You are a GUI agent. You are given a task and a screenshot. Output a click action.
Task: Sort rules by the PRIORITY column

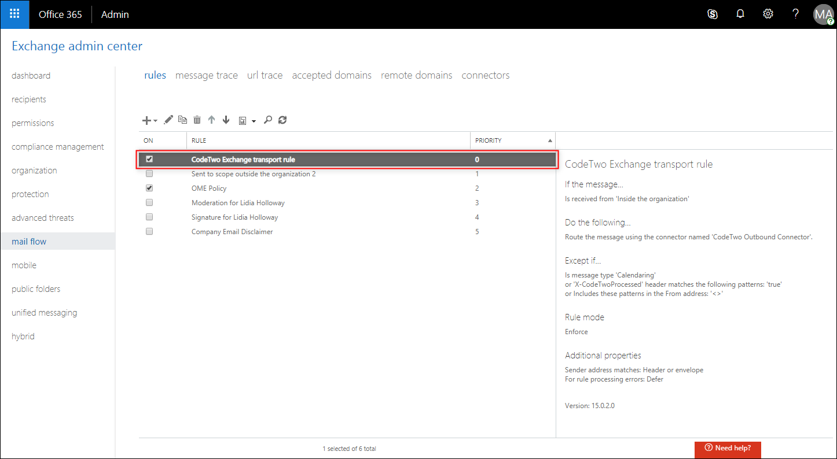pos(488,140)
